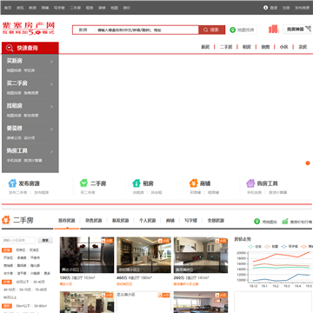Click the main property name search field

click(x=147, y=30)
